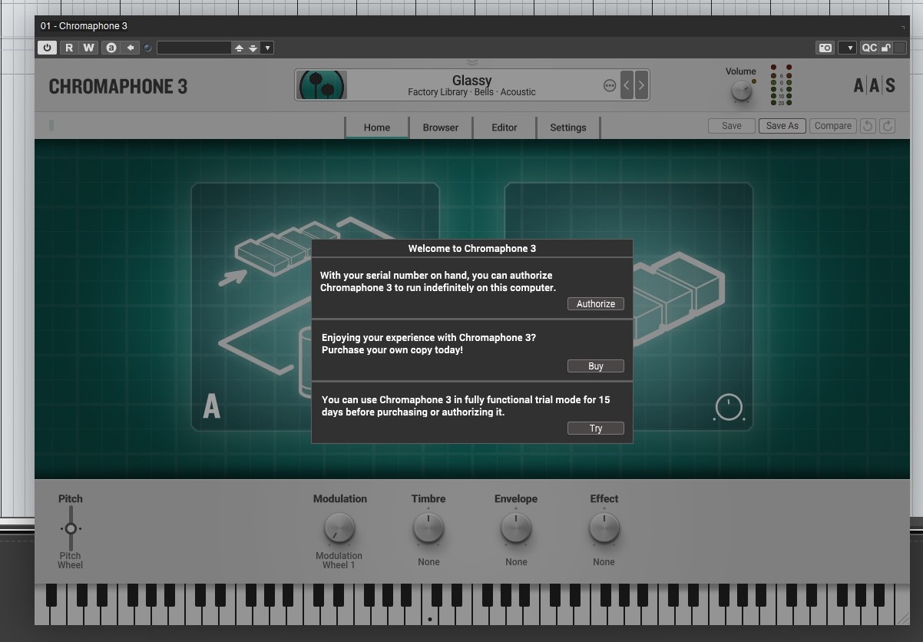Click the resize handle at bottom-right corner
The height and width of the screenshot is (642, 923).
tap(904, 618)
